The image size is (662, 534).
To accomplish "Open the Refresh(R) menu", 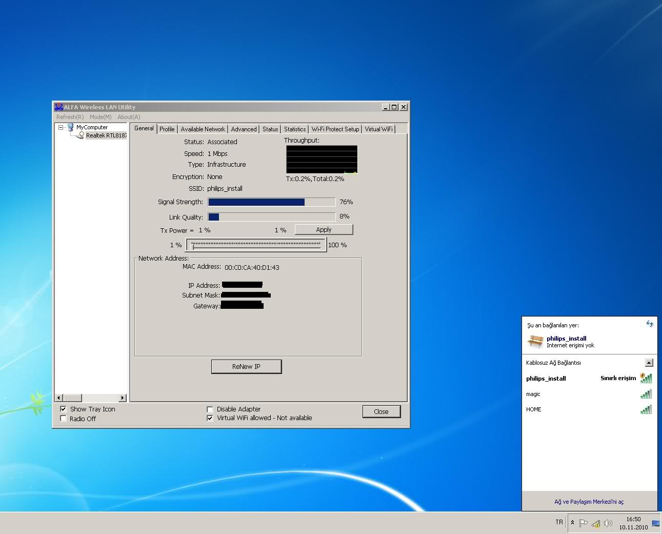I will 70,117.
